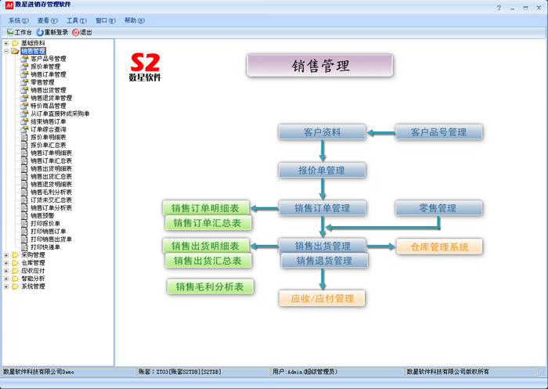Click the 客户资料 flowchart button

[322, 132]
